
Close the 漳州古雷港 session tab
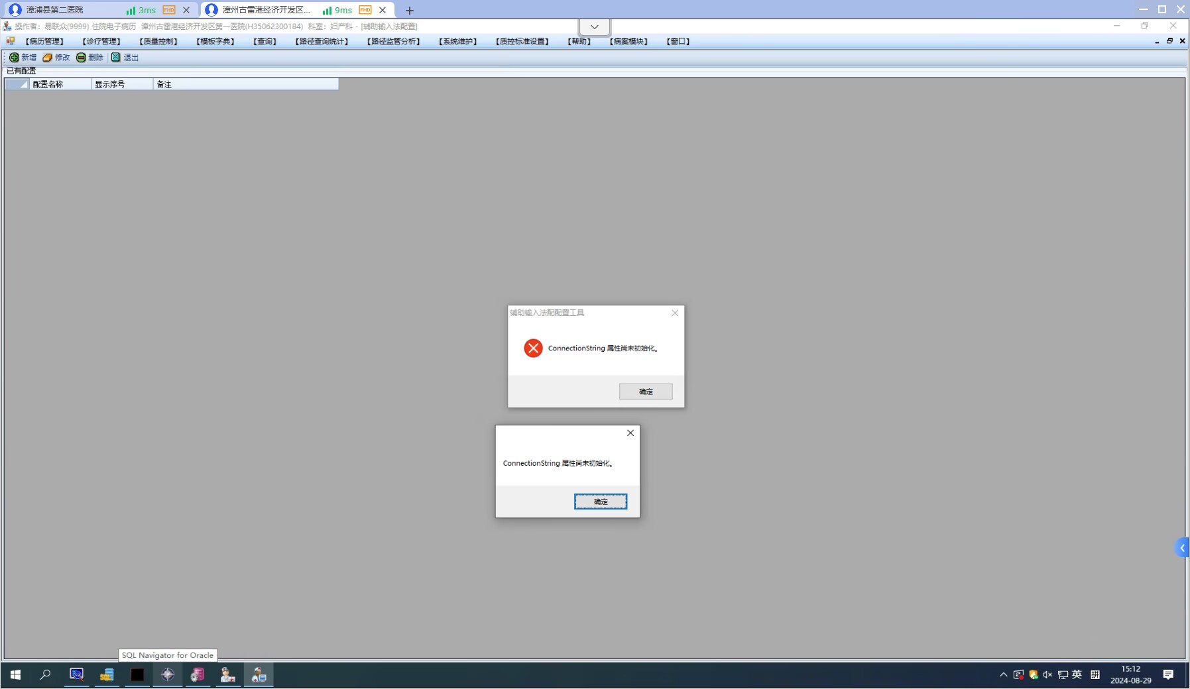383,10
